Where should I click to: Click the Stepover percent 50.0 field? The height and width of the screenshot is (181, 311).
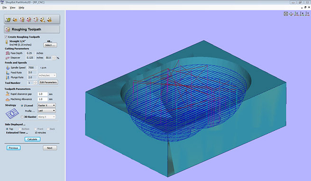(x=49, y=58)
